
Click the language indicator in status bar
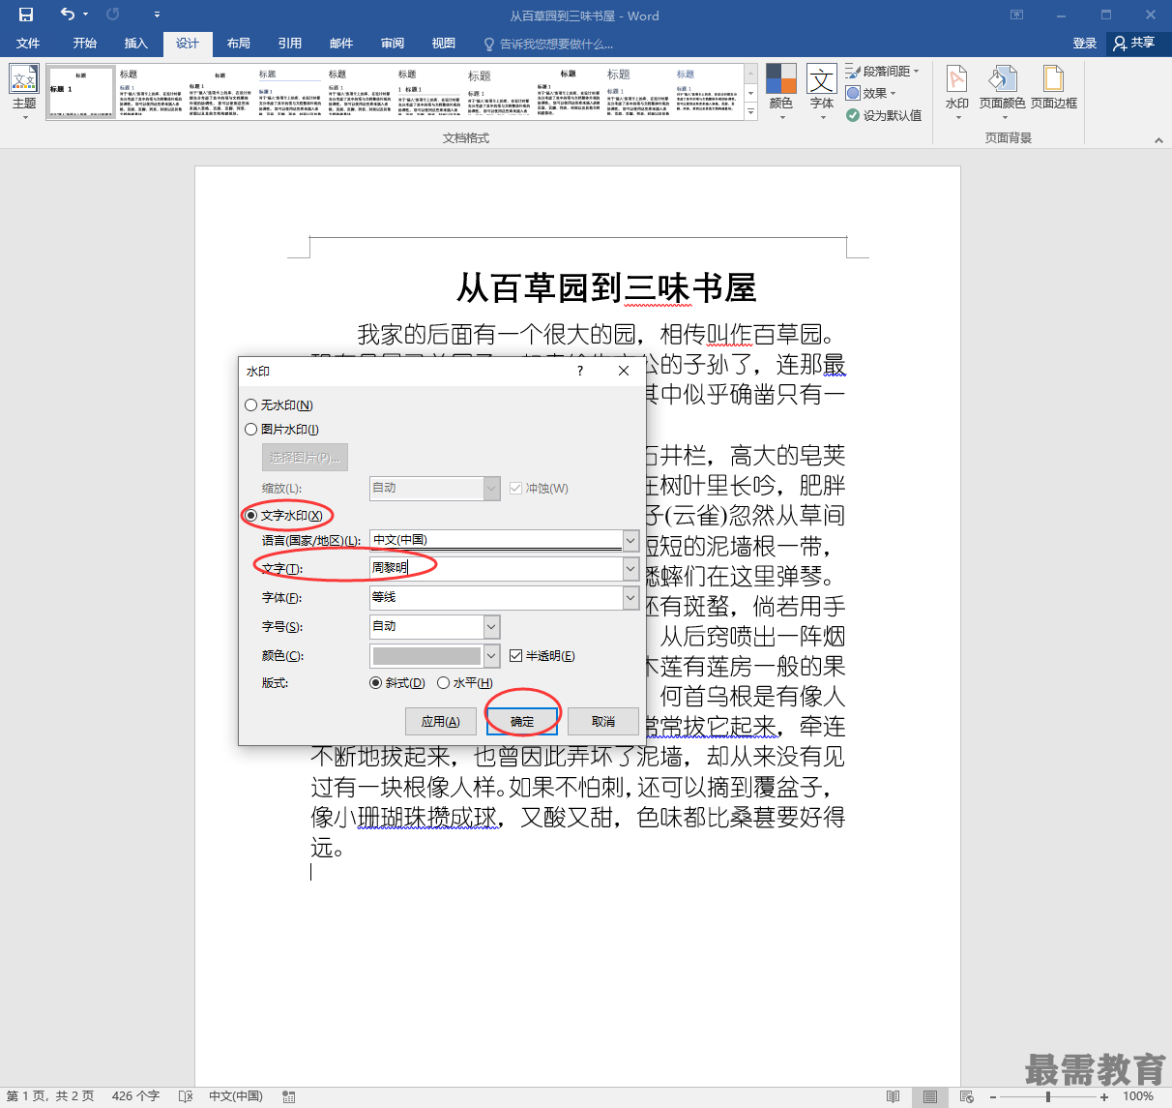coord(236,1096)
